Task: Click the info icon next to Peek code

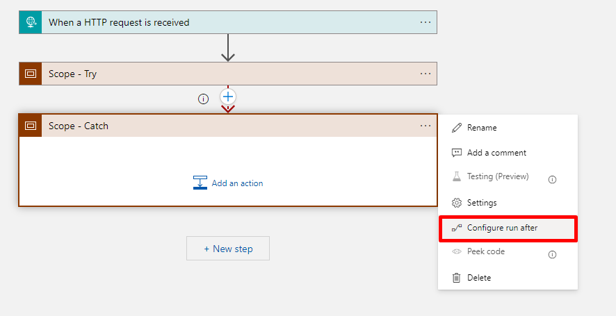Action: pyautogui.click(x=552, y=254)
